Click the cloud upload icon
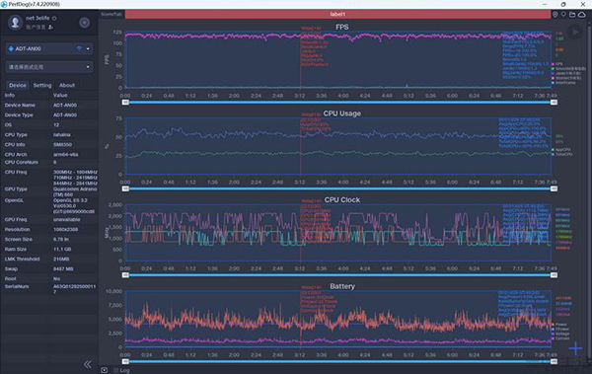592x374 pixels. [x=582, y=15]
